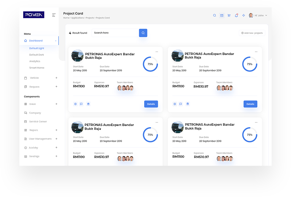
Task: Open the ellipsis menu on the bottom-right project card
Action: (x=256, y=122)
